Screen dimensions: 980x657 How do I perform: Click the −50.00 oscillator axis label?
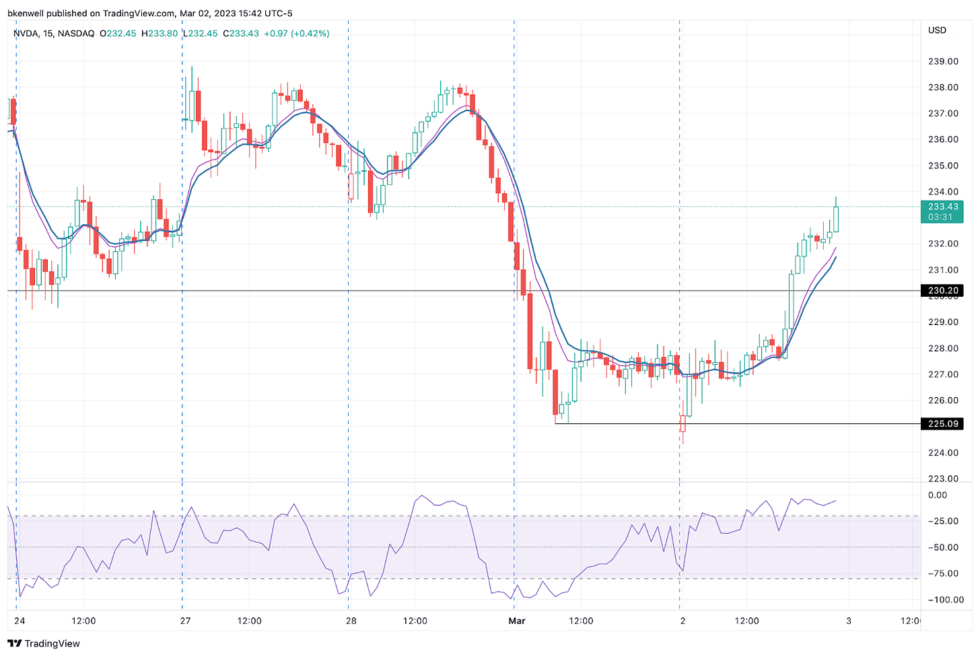pyautogui.click(x=942, y=547)
